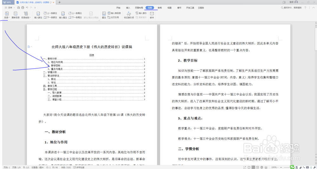Open the 云服务 cloud services tab
The image size is (317, 169).
(201, 8)
